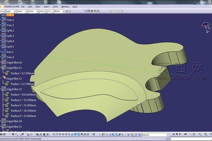Select Split.2 in the tree
212x141 pixels.
point(10,30)
